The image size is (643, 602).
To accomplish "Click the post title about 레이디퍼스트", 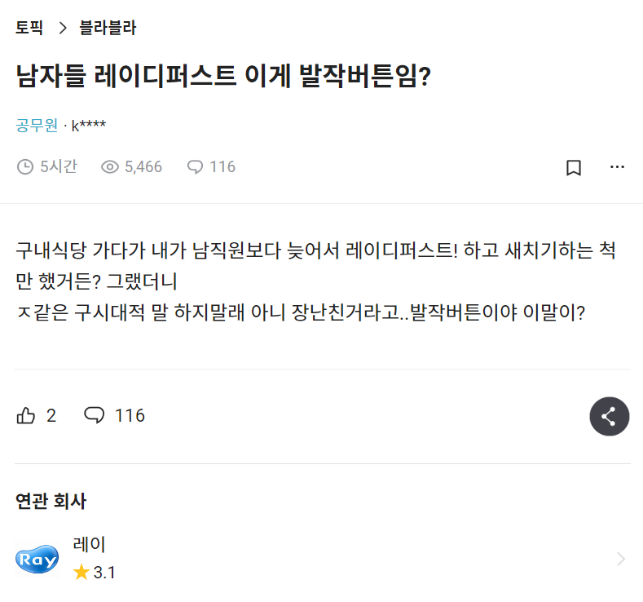I will [x=223, y=77].
